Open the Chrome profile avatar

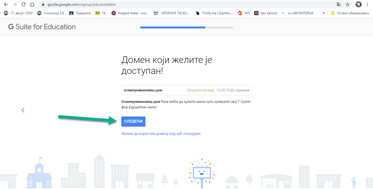coord(359,5)
